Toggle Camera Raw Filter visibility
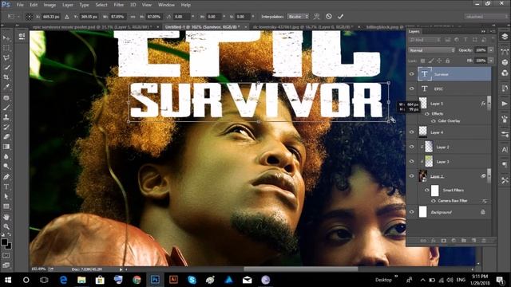 (x=434, y=201)
